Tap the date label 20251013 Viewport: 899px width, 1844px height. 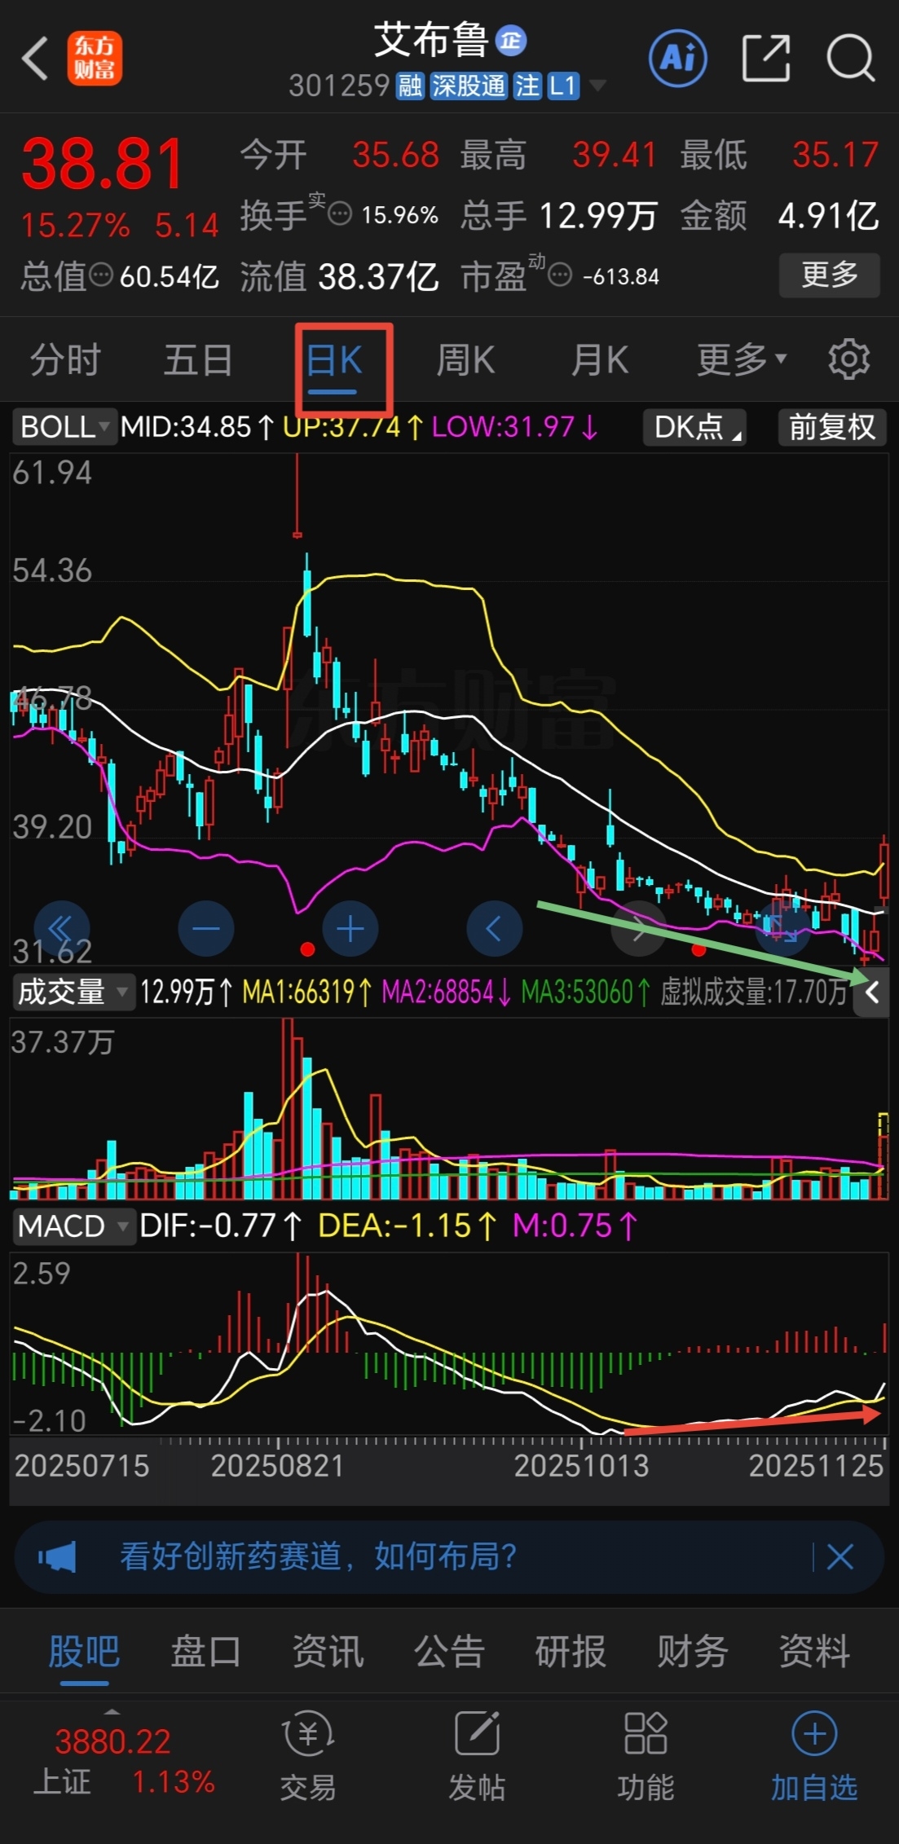(581, 1466)
